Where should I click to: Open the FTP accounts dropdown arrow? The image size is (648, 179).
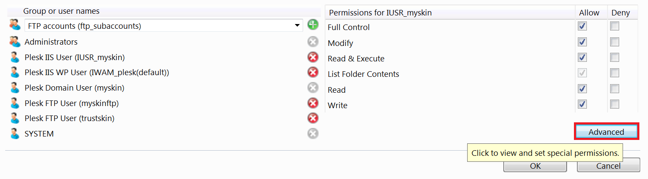tap(297, 26)
